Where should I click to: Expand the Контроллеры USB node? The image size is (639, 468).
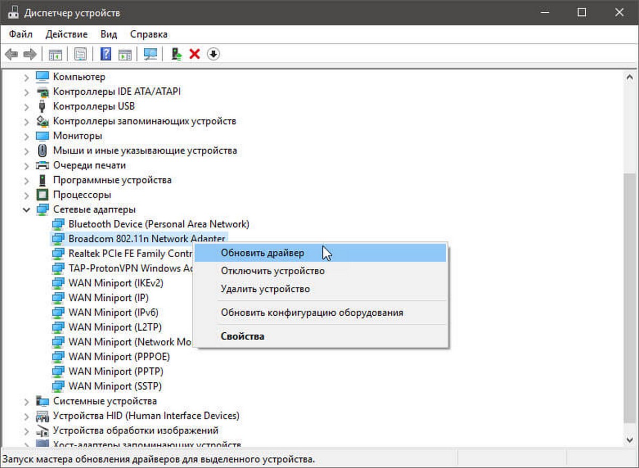click(x=27, y=106)
